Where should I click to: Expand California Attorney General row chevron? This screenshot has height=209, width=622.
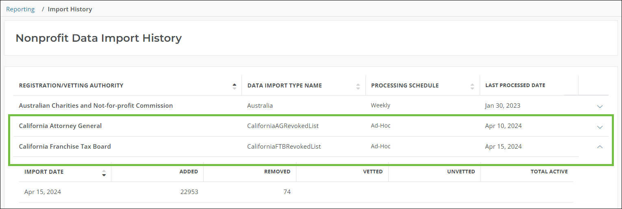pos(600,127)
